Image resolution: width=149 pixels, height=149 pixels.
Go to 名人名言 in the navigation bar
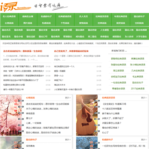point(84,17)
